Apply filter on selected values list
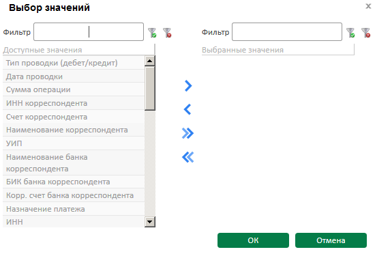Screen dimensions: 375x254 [x=350, y=33]
